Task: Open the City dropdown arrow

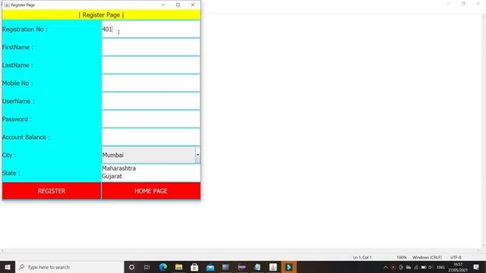Action: [x=197, y=155]
